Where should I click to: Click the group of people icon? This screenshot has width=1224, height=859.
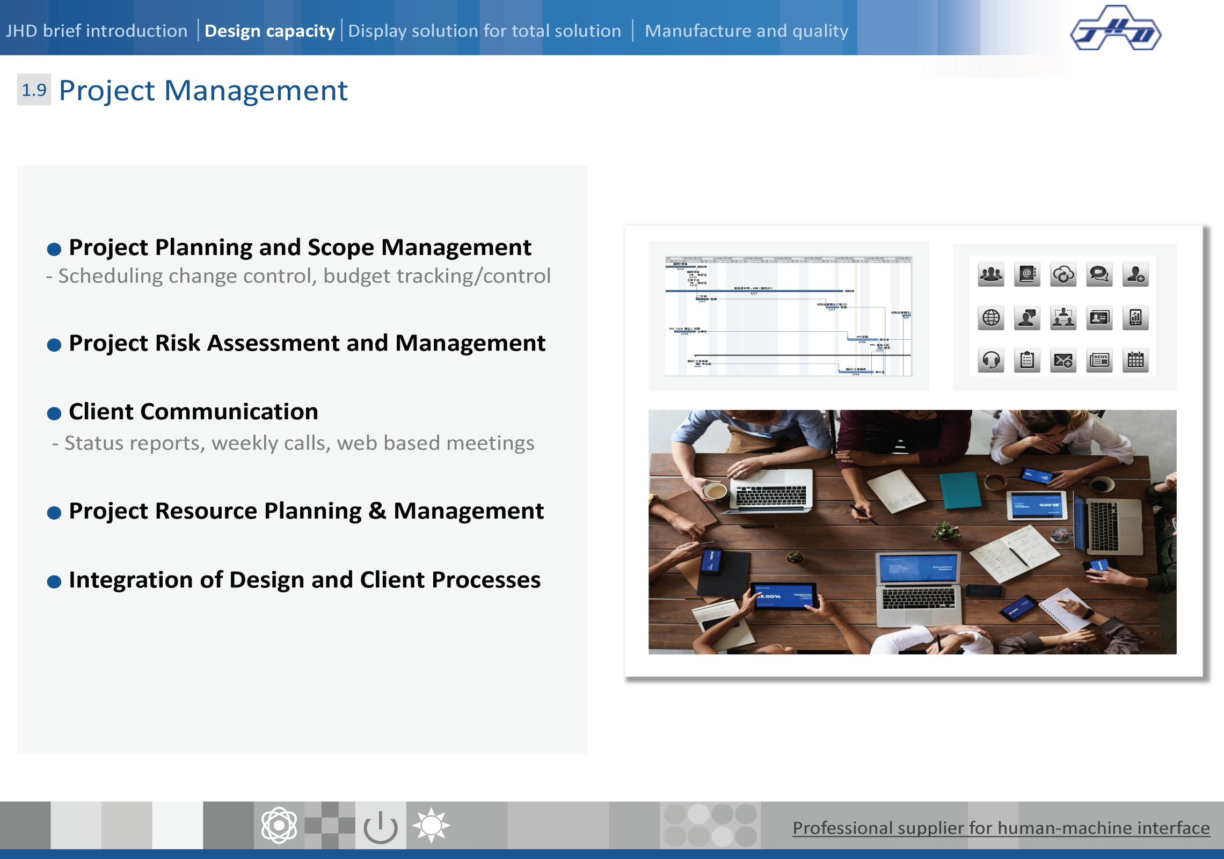coord(991,274)
